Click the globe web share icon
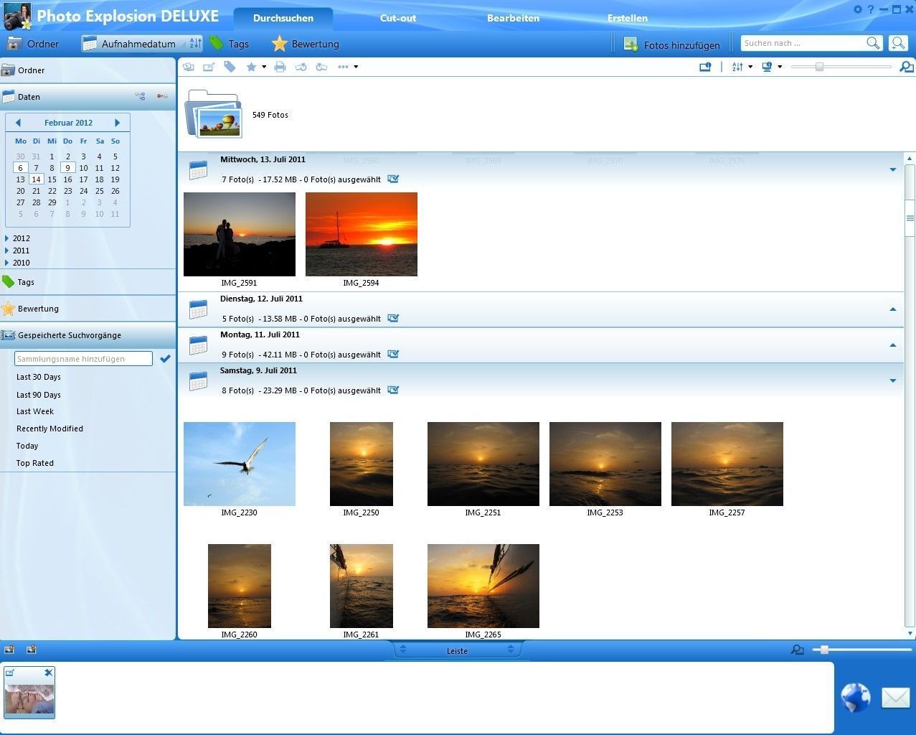 855,697
